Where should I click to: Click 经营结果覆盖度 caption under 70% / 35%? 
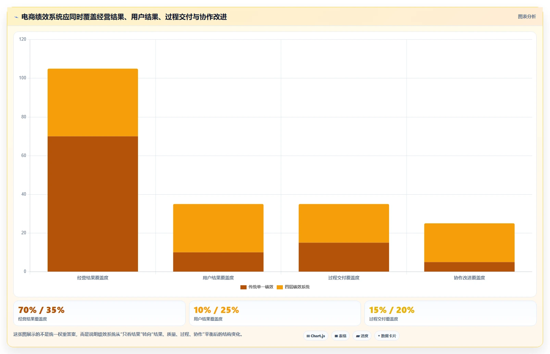(33, 319)
